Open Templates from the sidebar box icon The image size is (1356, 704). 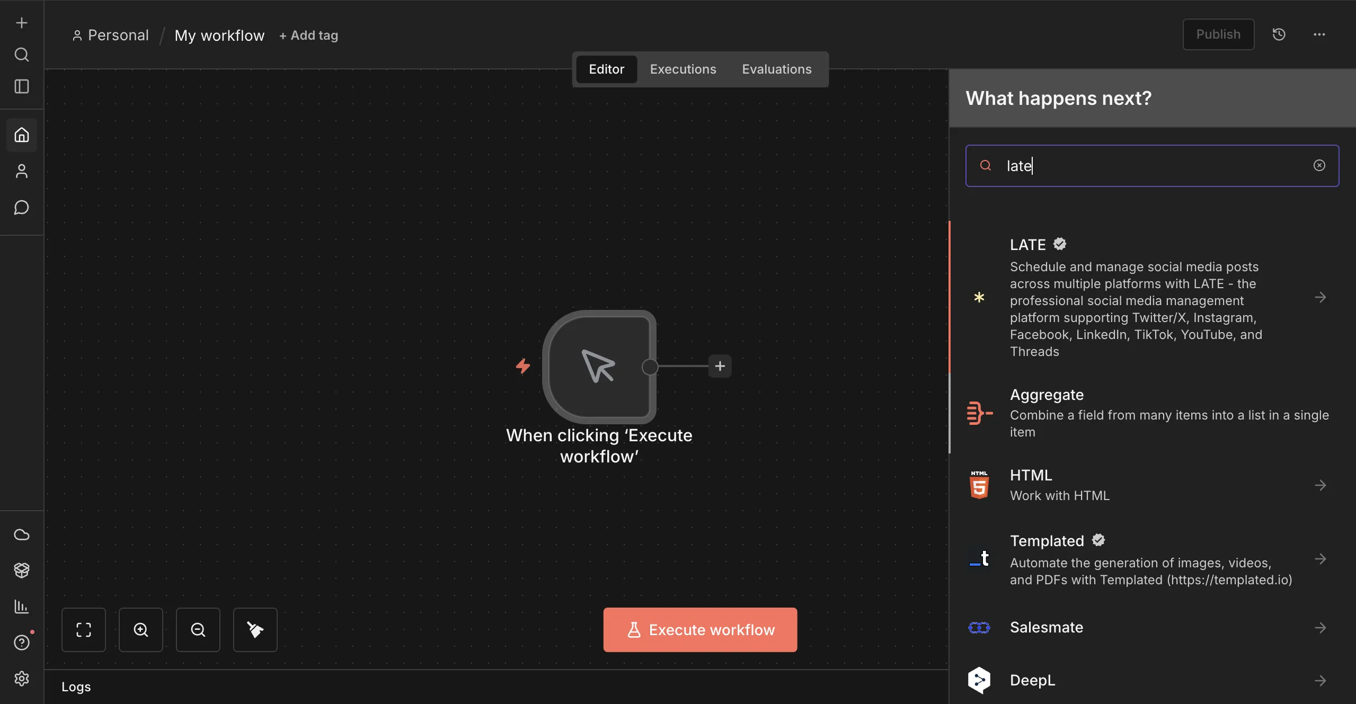click(21, 570)
